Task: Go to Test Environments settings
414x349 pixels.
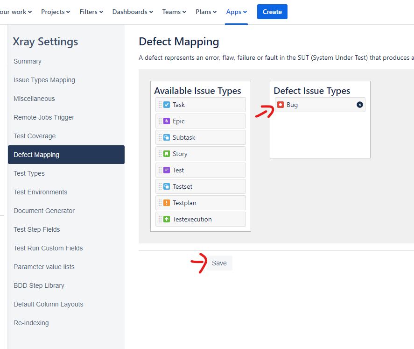Action: point(41,192)
